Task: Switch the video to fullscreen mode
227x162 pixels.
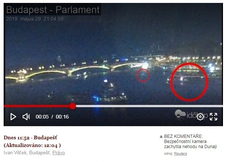Action: [213, 117]
